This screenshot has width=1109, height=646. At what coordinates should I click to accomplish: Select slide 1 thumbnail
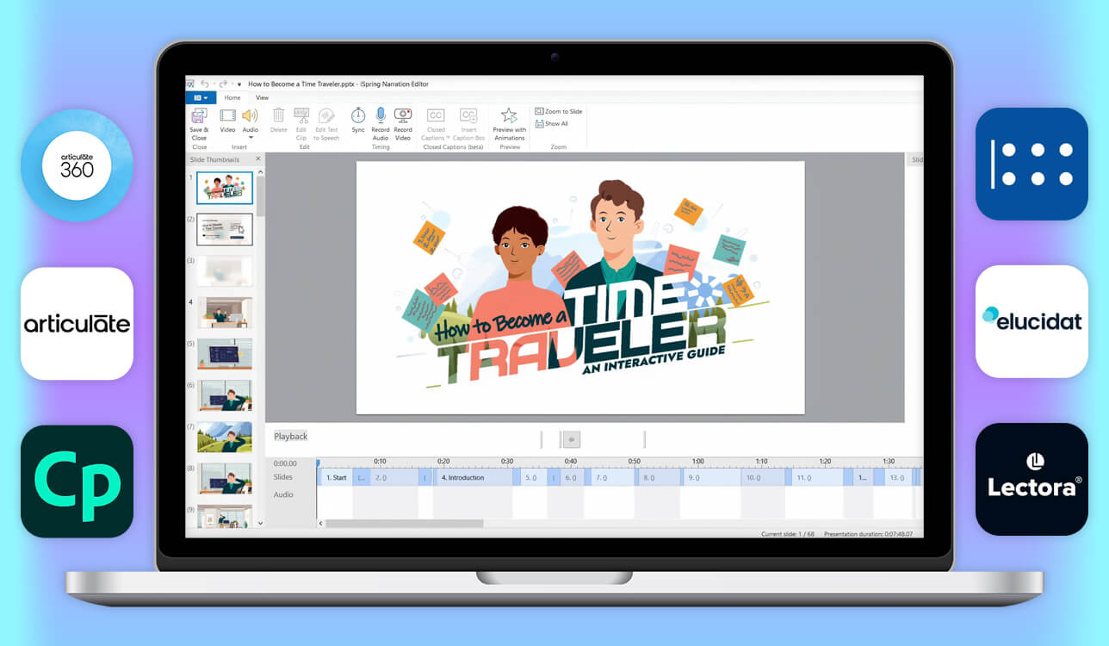[225, 188]
